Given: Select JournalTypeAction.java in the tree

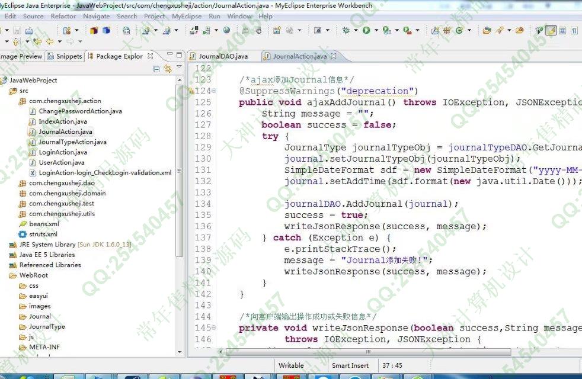Looking at the screenshot, I should point(72,142).
